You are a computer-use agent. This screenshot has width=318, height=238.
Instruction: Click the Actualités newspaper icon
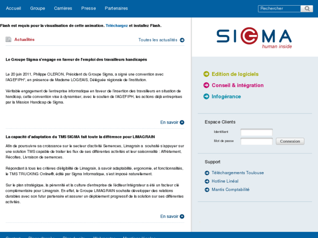point(8,39)
